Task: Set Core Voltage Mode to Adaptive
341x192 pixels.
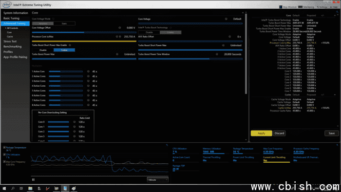Action: [x=43, y=23]
